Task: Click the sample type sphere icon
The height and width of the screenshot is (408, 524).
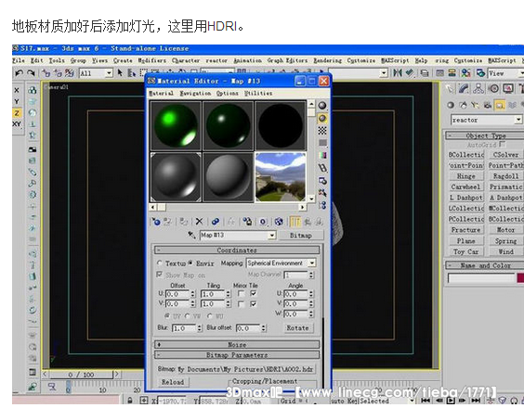Action: point(322,106)
